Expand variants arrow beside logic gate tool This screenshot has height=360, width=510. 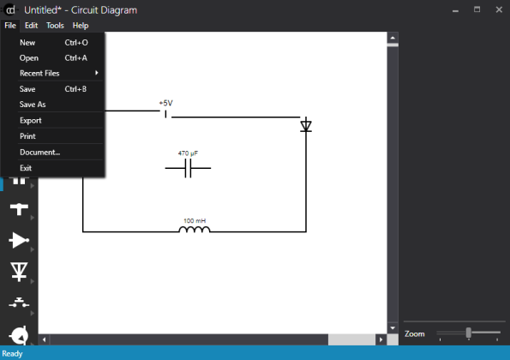33,249
